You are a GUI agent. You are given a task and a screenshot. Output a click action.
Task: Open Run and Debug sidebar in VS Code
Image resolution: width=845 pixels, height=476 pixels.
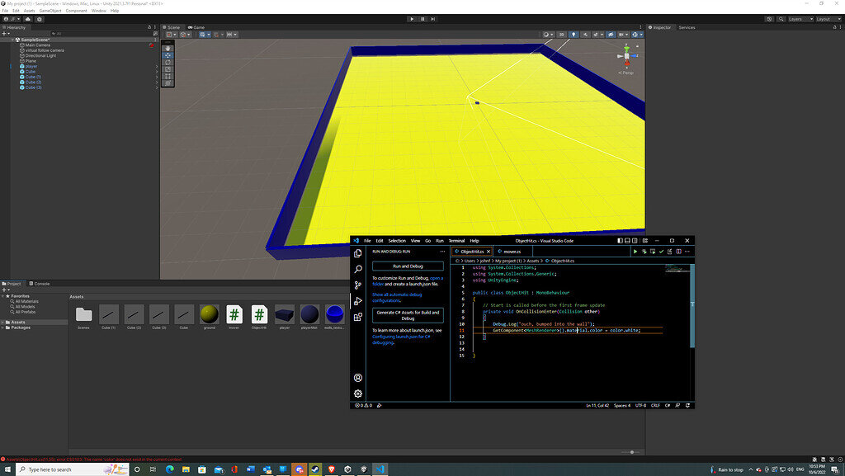[x=358, y=302]
